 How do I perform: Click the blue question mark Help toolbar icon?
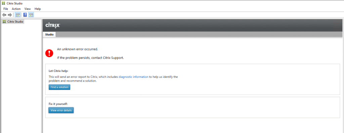[25, 15]
